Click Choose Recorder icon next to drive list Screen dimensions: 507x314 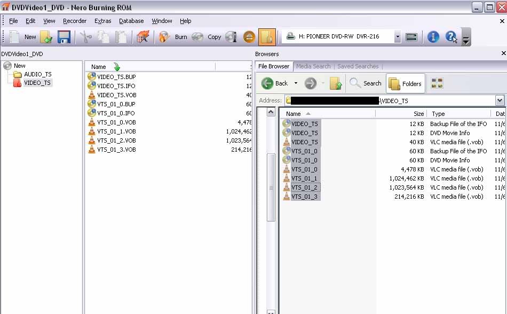411,37
